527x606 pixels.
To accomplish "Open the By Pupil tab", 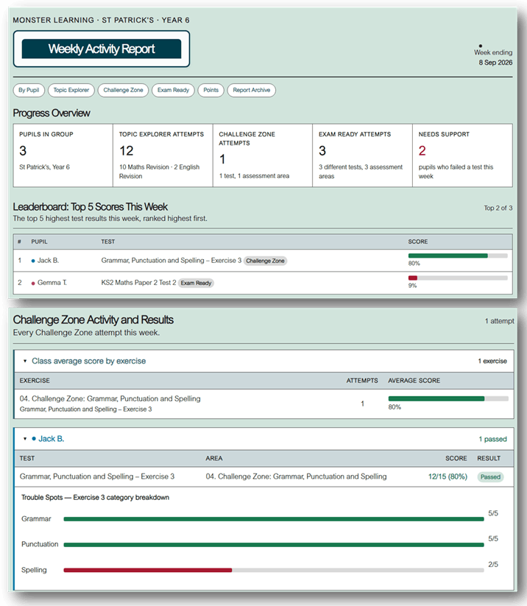I will (x=29, y=90).
